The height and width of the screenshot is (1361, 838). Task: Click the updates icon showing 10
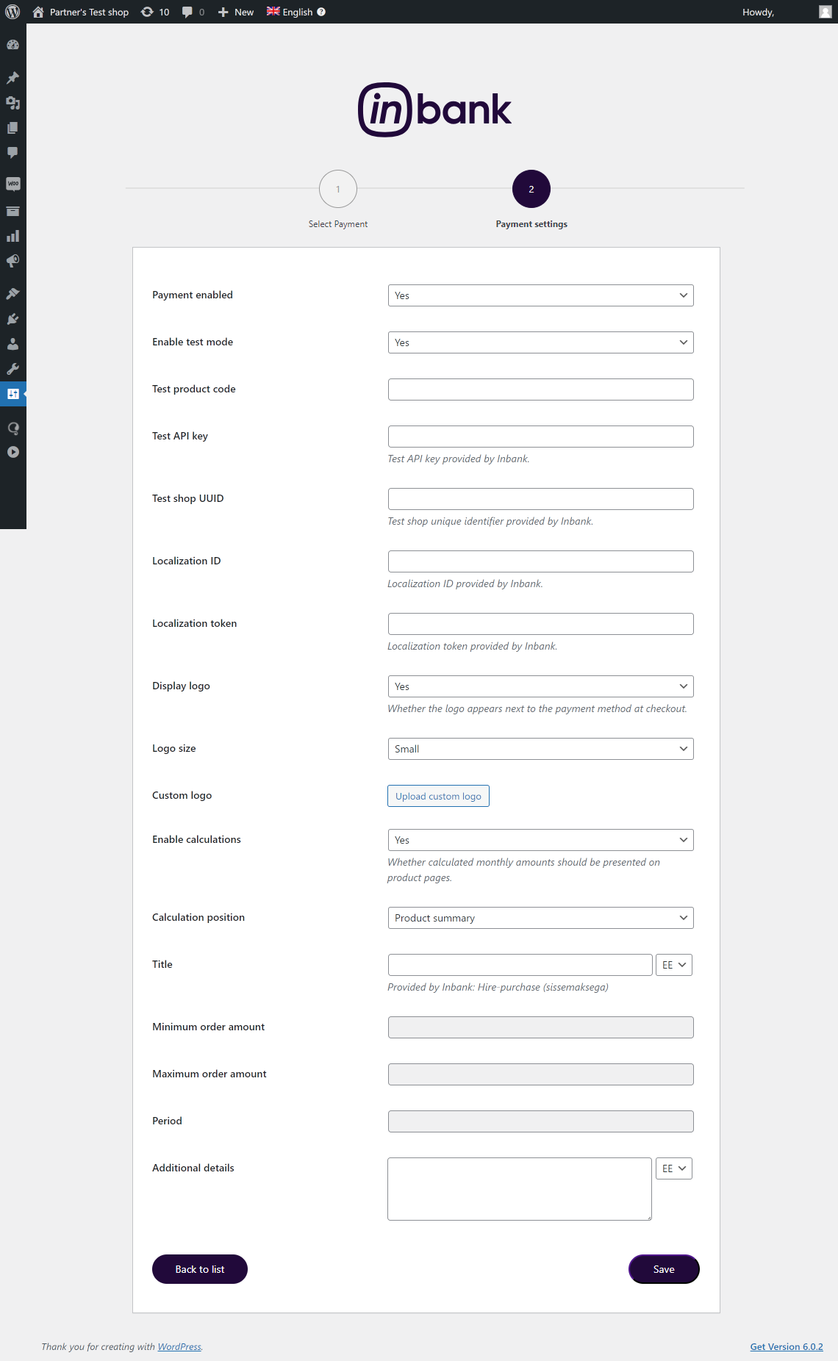(155, 12)
